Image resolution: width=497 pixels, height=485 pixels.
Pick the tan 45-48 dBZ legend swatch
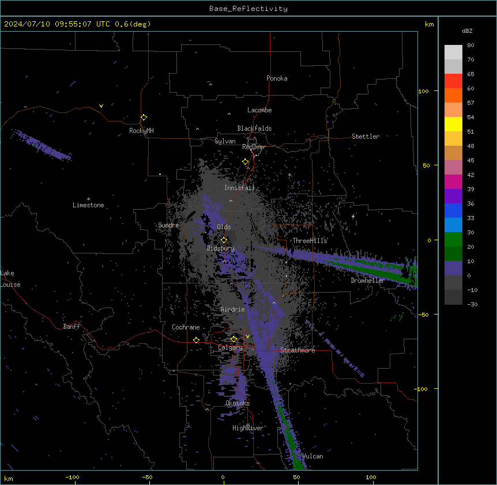click(x=453, y=153)
